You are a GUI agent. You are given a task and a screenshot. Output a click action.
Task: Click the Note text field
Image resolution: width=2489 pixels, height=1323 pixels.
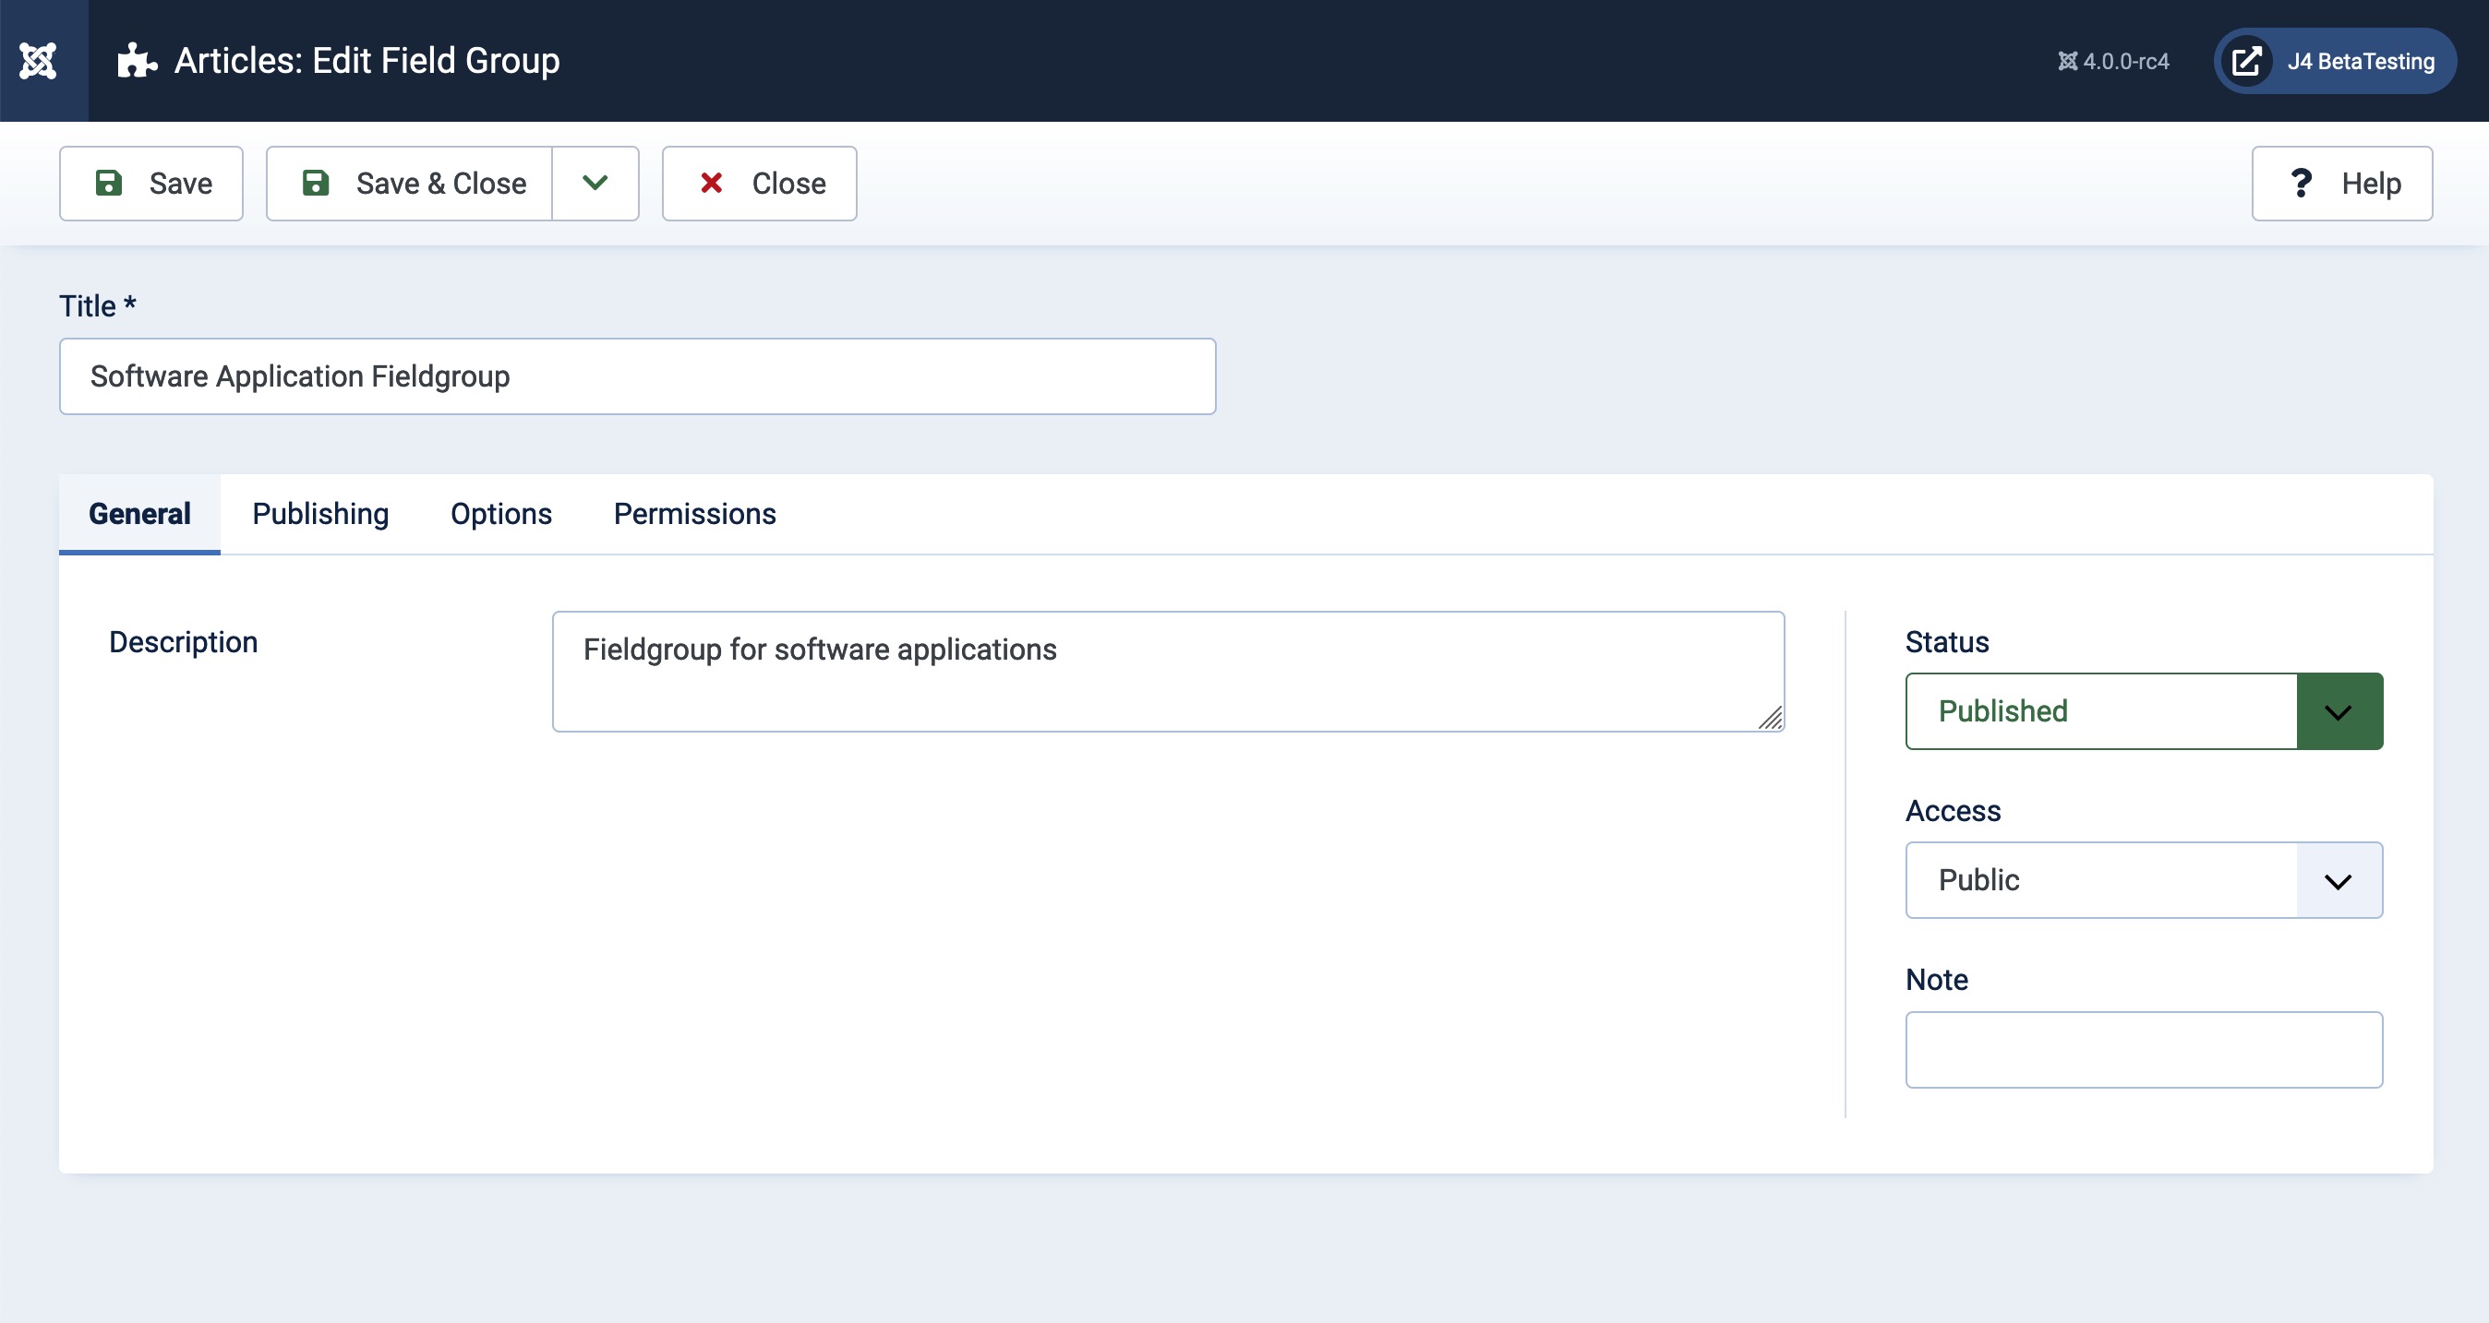pyautogui.click(x=2143, y=1050)
